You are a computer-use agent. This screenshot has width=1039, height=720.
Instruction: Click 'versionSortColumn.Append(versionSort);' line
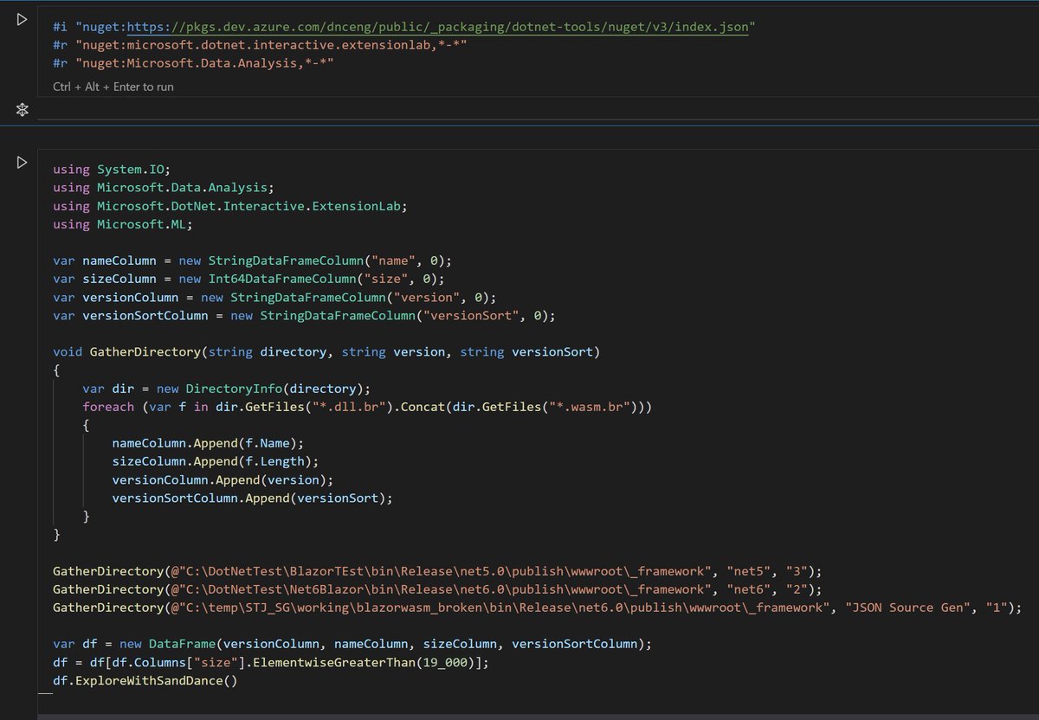coord(252,498)
